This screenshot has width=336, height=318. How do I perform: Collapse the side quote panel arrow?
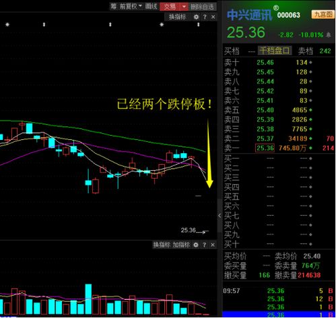tap(220, 216)
